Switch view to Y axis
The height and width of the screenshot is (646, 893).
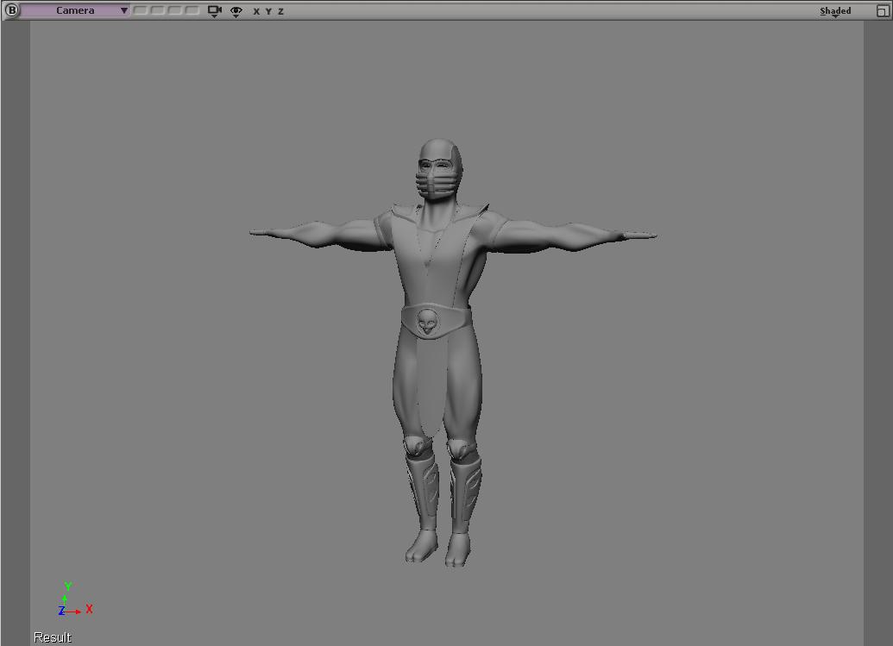(x=268, y=11)
